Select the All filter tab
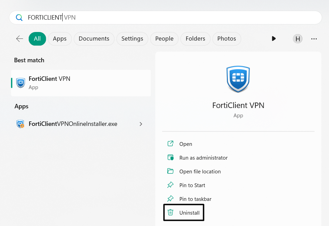This screenshot has height=226, width=329. click(37, 39)
